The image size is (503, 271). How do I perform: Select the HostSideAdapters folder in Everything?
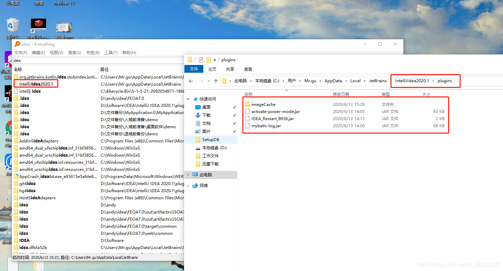tap(37, 198)
